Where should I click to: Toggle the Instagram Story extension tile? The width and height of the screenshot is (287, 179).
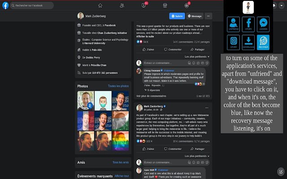[x=233, y=42]
